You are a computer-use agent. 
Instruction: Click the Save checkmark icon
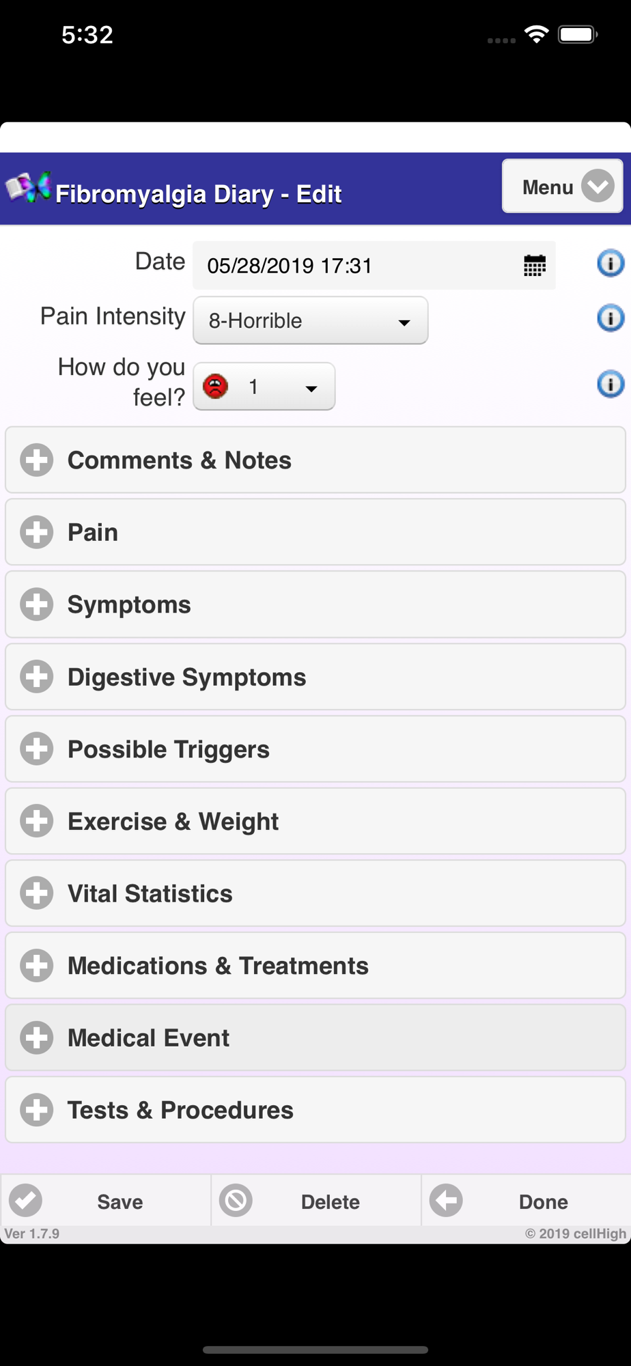[x=26, y=1201]
